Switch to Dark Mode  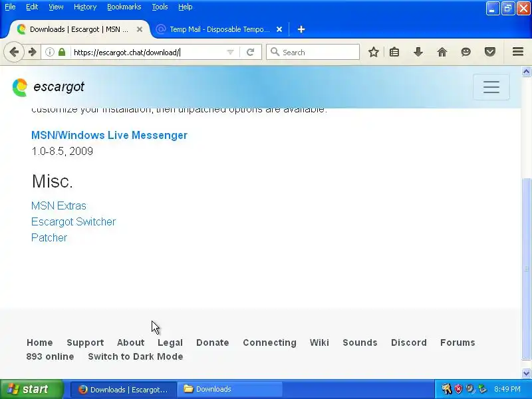[136, 356]
